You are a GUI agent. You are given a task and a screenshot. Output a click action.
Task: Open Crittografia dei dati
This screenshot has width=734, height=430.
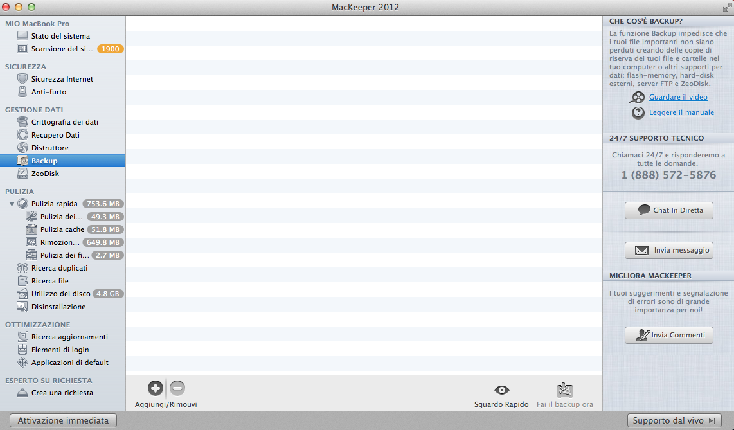click(x=63, y=122)
